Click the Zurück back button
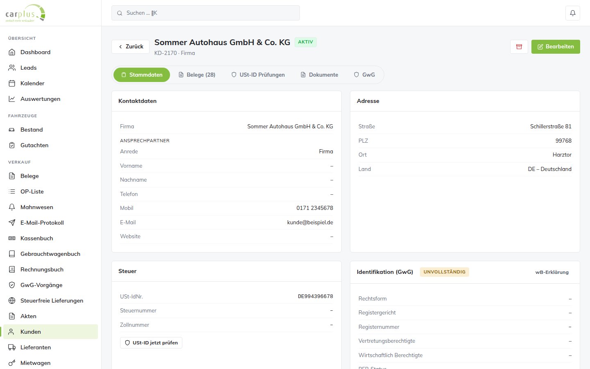The image size is (590, 369). (131, 46)
